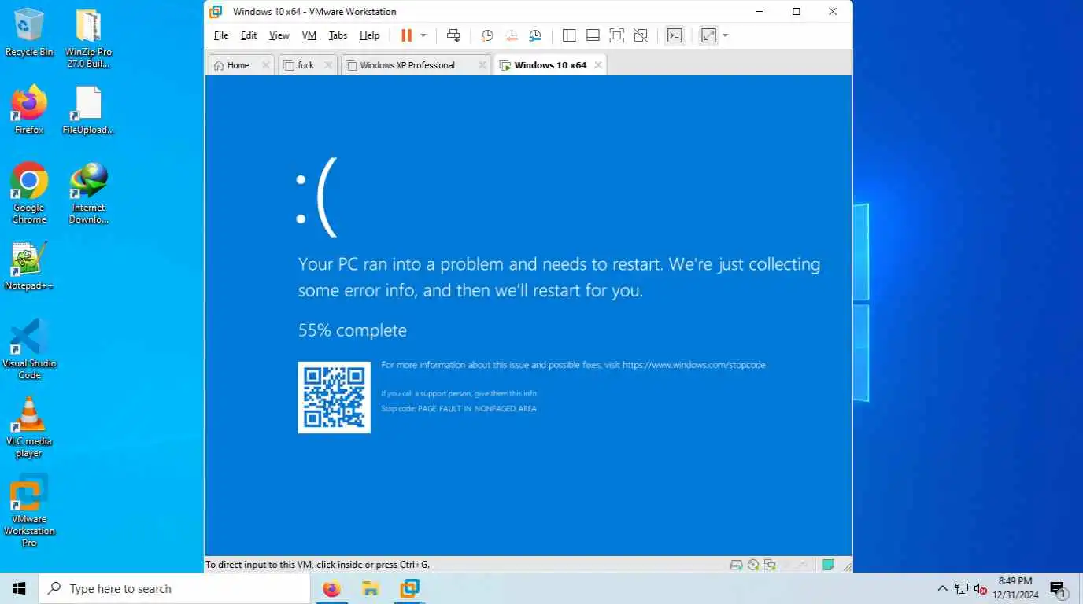Open the View menu
This screenshot has width=1083, height=604.
point(279,35)
